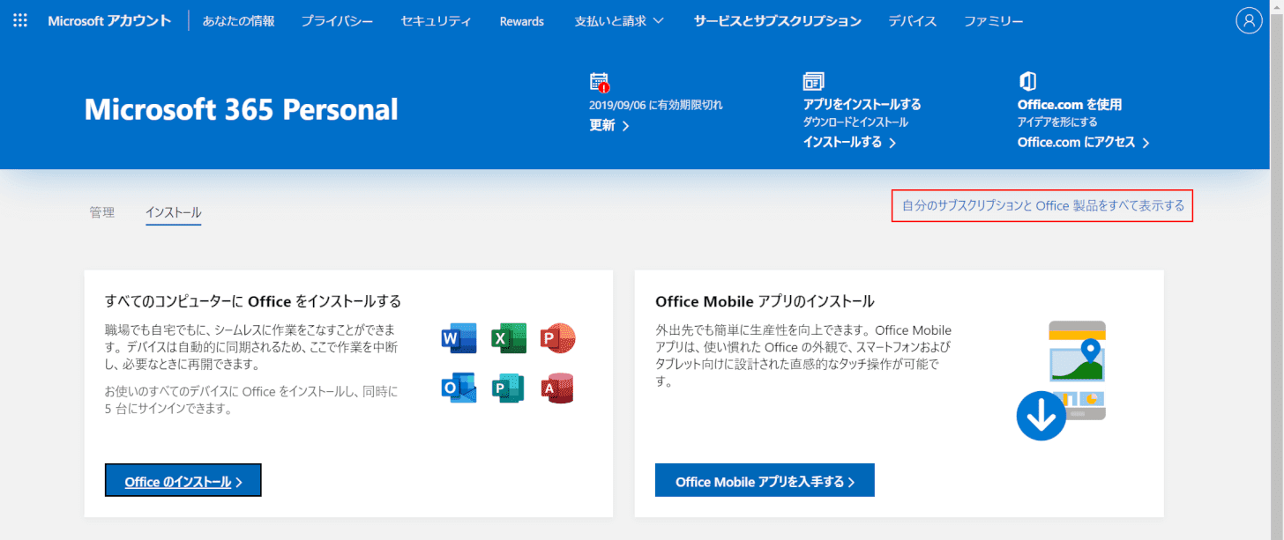
Task: Click the Microsoft 365 Personal heading
Action: coord(242,109)
